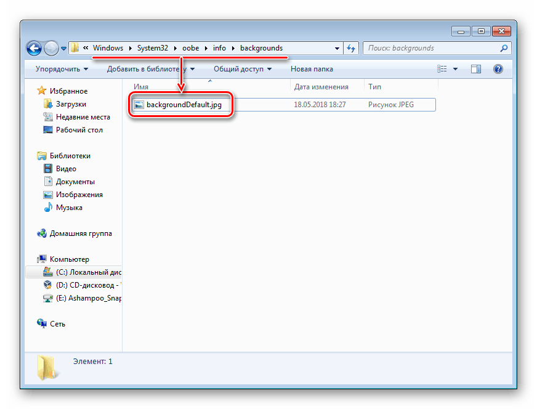Open Загрузки in navigation pane
537x409 pixels.
(71, 104)
